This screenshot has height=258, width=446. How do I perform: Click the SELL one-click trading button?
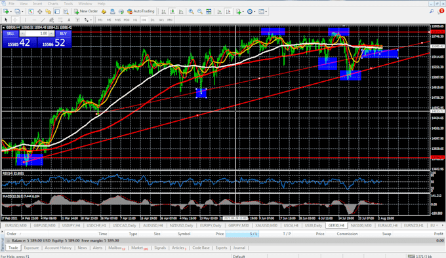click(x=10, y=33)
